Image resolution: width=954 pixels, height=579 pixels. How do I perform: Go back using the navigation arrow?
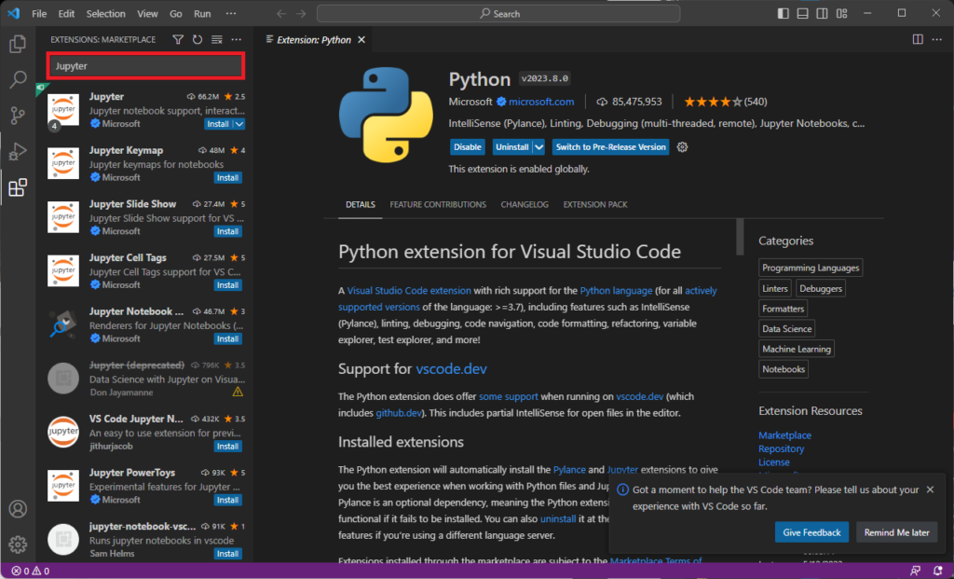coord(281,13)
